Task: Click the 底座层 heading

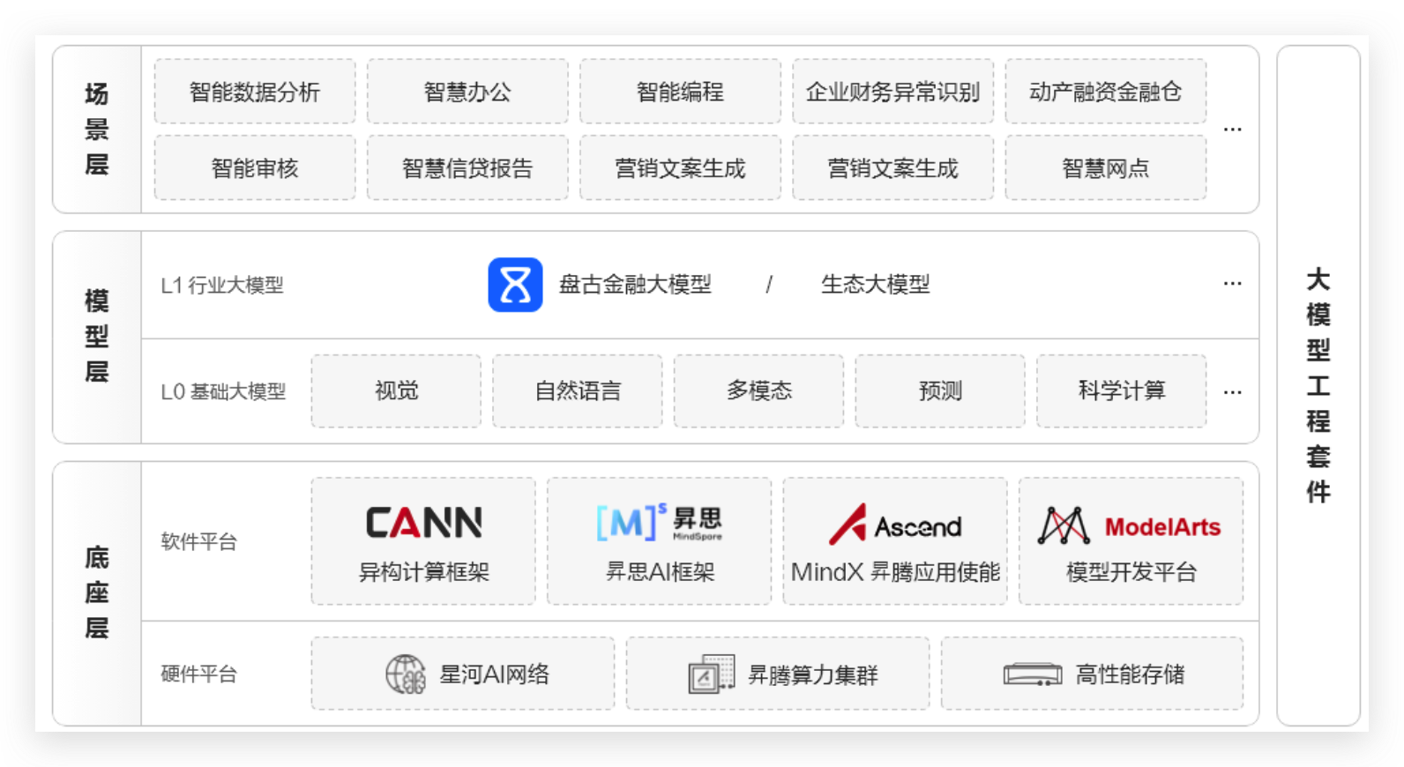Action: coord(96,592)
